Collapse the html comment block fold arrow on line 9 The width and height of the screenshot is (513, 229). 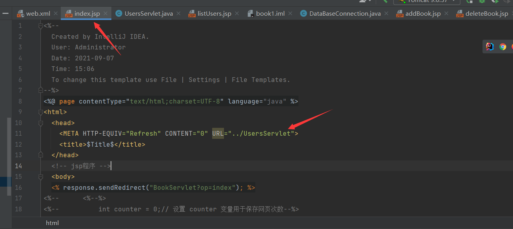click(40, 112)
